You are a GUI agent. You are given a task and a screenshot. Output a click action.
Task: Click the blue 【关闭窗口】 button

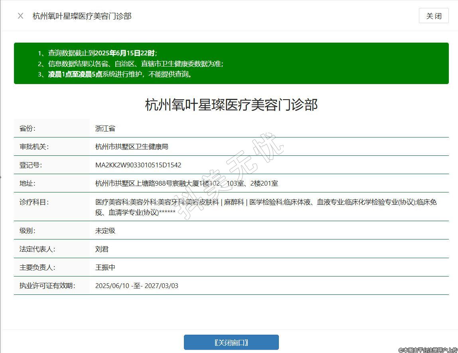231,342
